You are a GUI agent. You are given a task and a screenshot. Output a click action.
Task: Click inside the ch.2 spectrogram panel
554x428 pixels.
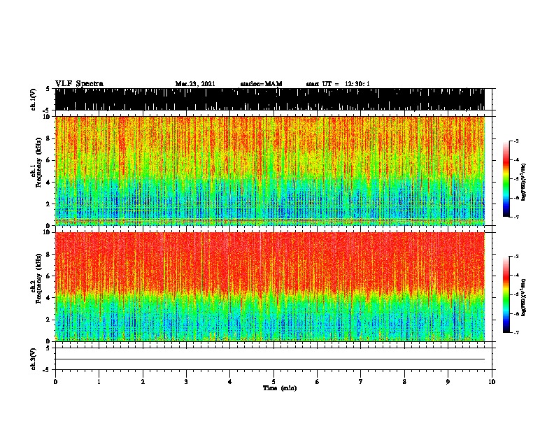(x=270, y=287)
